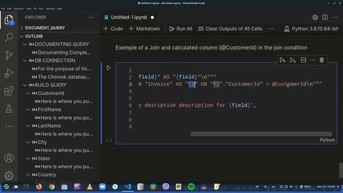Open the View menu

point(28,9)
